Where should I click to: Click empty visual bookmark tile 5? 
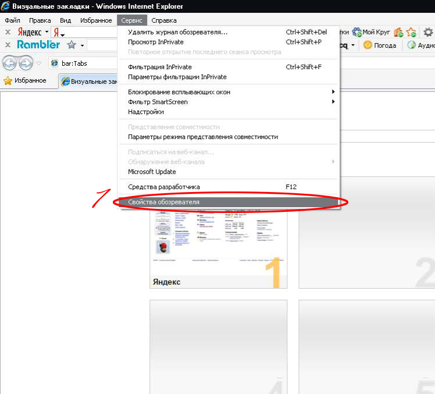pos(367,347)
